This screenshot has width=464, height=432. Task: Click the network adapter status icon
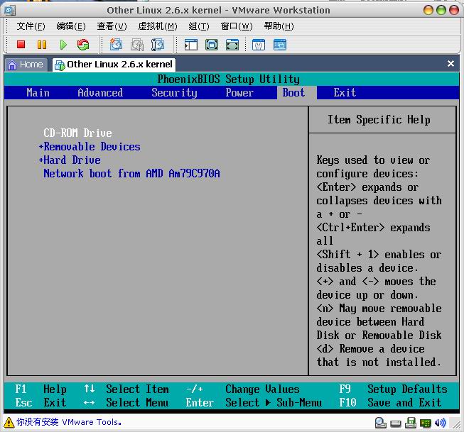point(425,423)
